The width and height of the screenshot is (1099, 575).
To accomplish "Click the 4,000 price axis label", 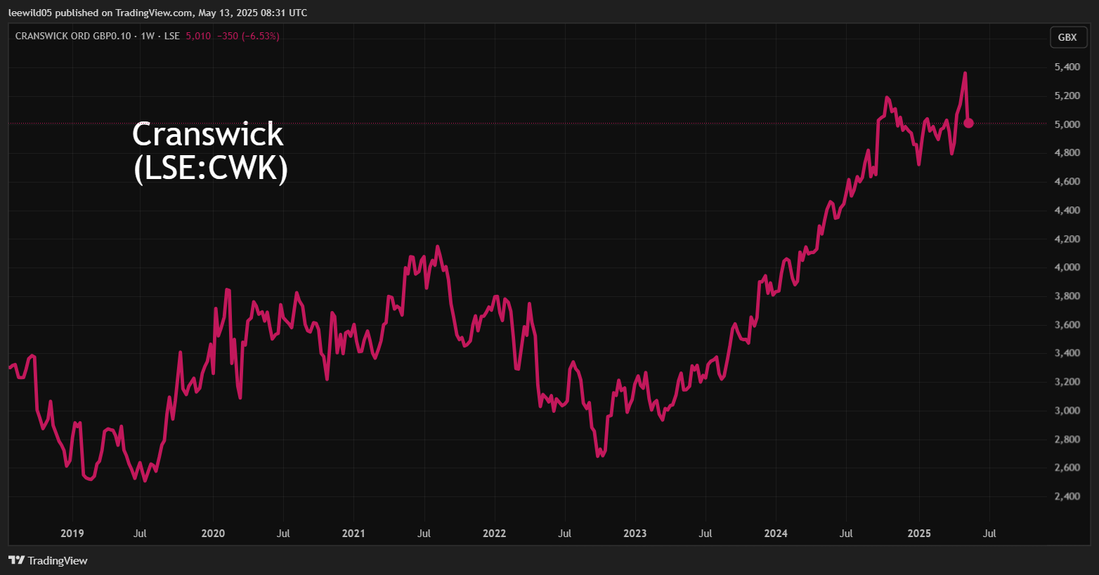I will coord(1067,267).
